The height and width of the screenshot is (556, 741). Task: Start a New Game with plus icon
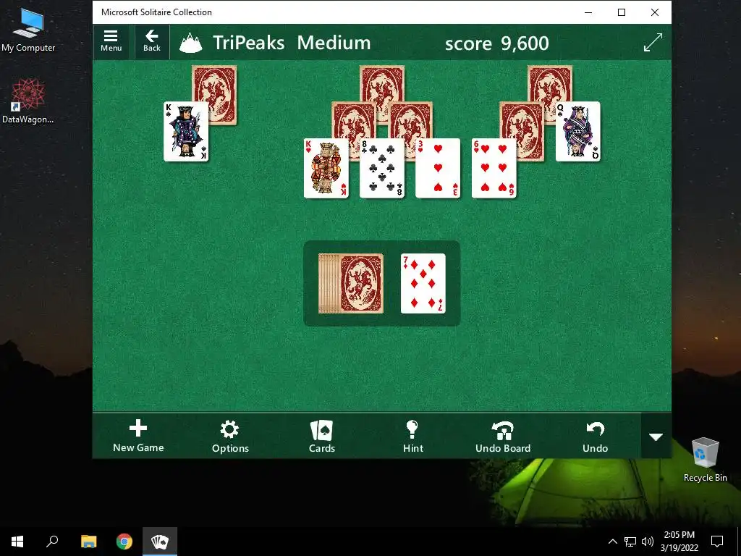[x=138, y=436]
